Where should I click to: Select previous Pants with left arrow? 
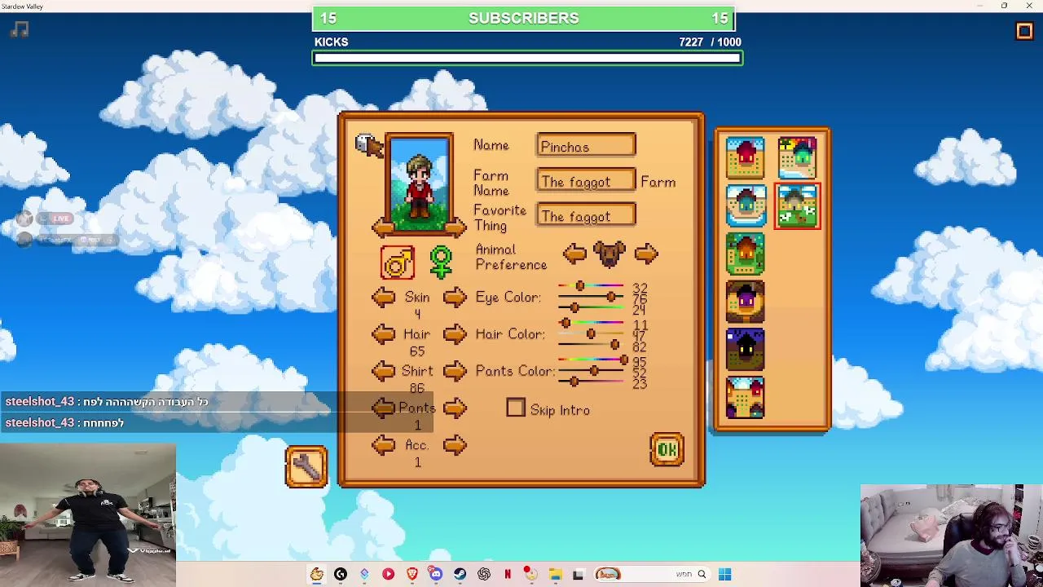pos(384,408)
